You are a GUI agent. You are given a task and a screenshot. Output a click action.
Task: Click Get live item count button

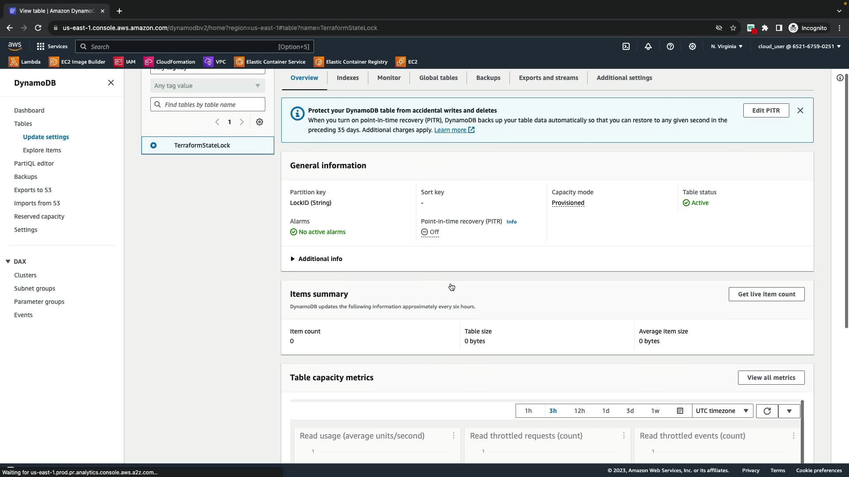coord(766,294)
